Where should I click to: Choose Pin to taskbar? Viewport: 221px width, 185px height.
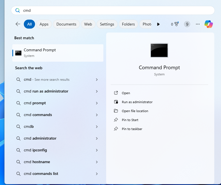(x=132, y=129)
